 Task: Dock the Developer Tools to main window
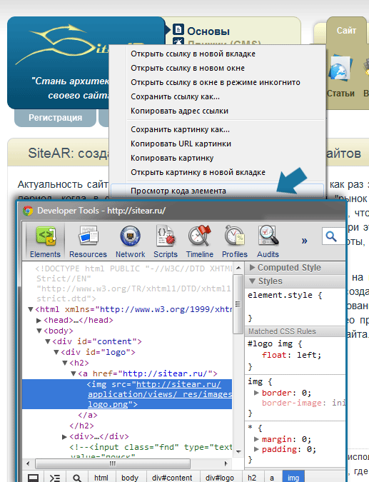tap(33, 478)
